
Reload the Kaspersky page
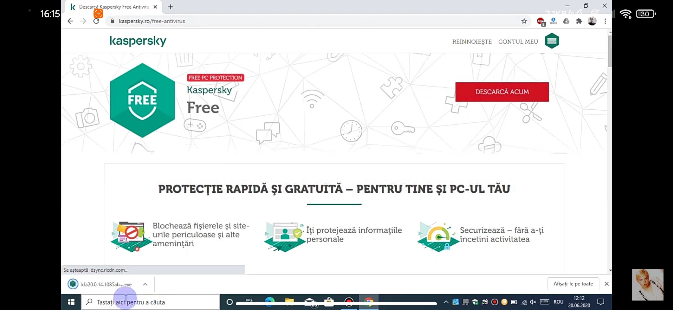click(x=96, y=21)
